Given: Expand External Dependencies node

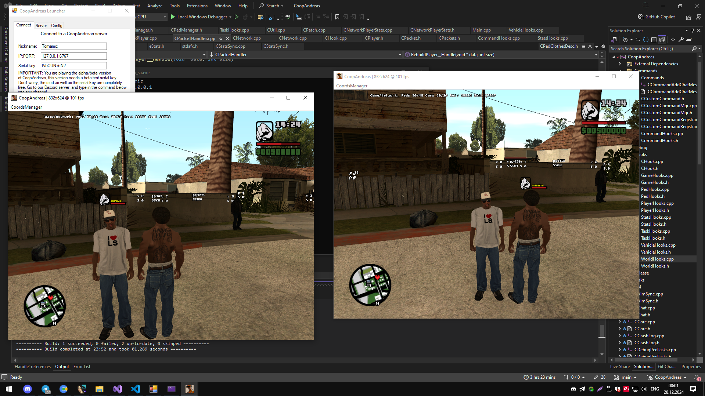Looking at the screenshot, I should tap(620, 64).
